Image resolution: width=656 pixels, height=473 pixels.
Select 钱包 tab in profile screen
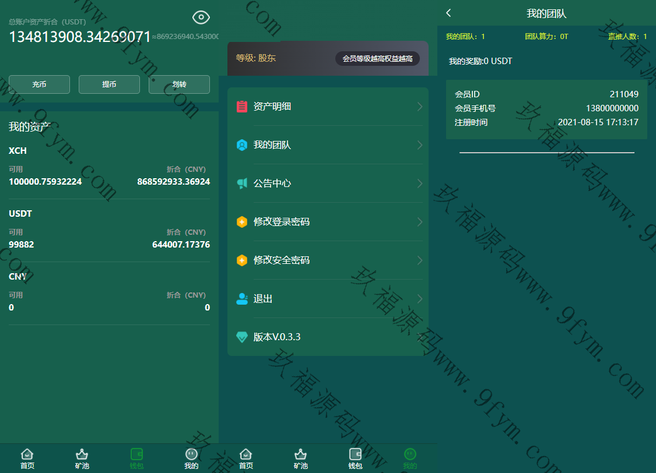(355, 458)
